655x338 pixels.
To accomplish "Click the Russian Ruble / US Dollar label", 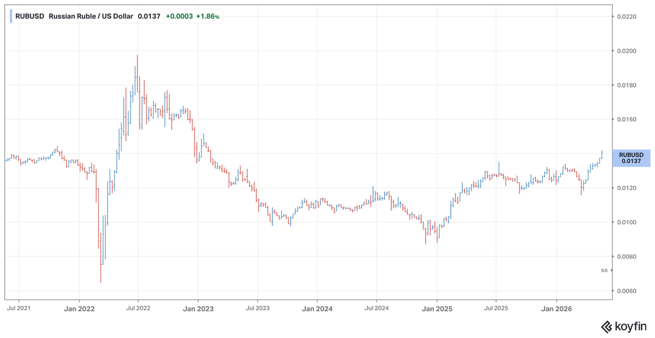I will click(x=91, y=16).
